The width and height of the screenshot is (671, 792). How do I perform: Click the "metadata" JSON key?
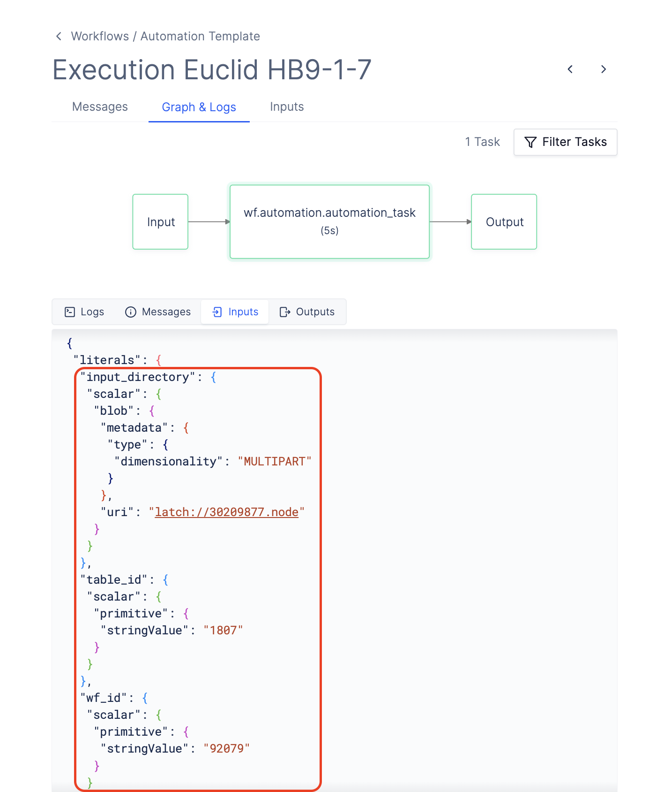point(134,427)
